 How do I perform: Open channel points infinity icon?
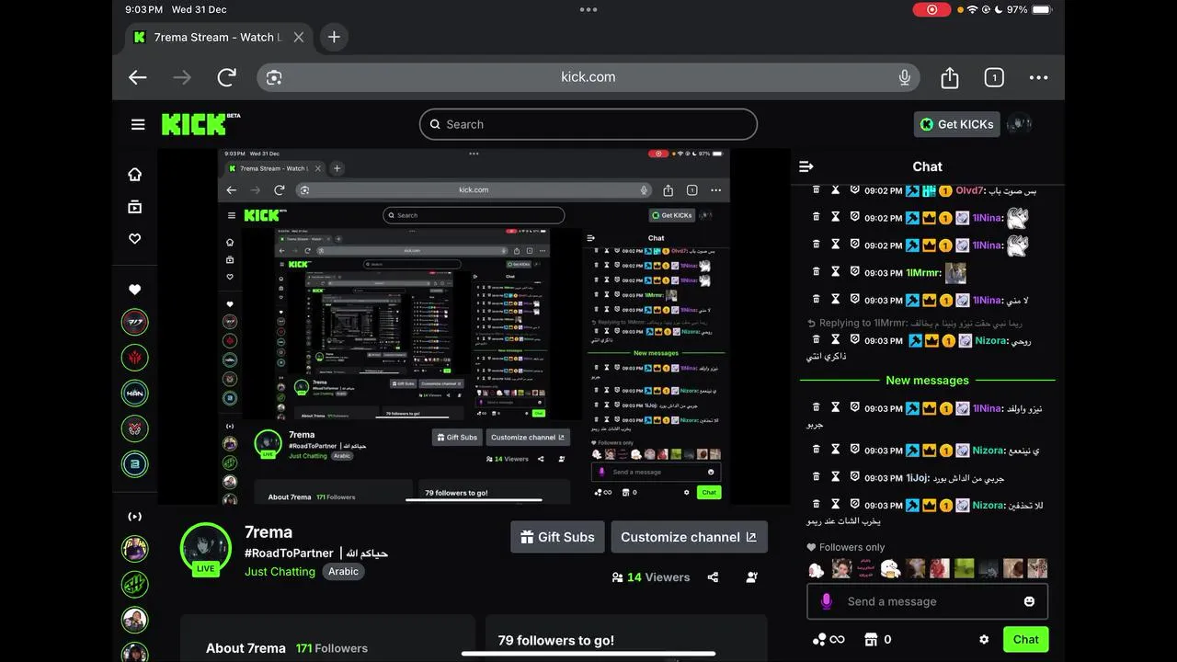coord(828,639)
